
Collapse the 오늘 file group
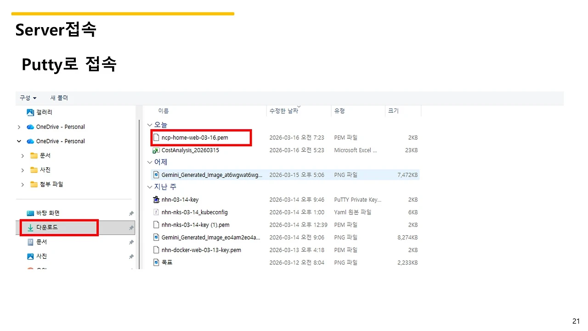[x=149, y=125]
